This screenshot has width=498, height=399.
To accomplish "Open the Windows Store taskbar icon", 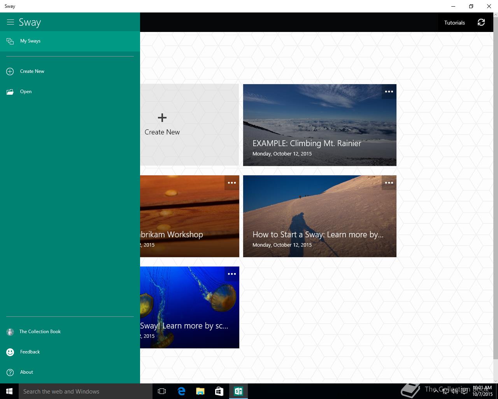I will (x=219, y=391).
